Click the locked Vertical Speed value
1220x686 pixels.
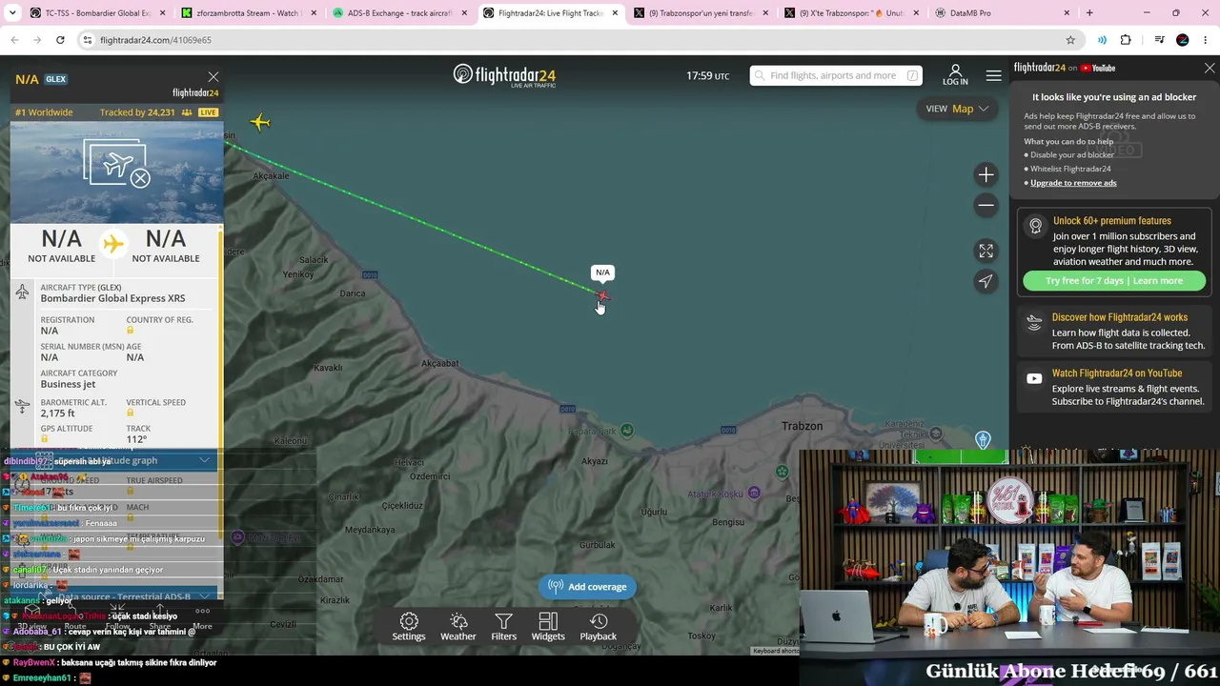(131, 413)
